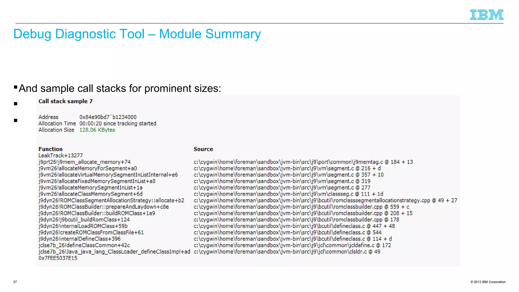This screenshot has height=292, width=519.
Task: Click j9vm26!allocateFixedMemorySegmentInList+a8
Action: tap(97, 181)
